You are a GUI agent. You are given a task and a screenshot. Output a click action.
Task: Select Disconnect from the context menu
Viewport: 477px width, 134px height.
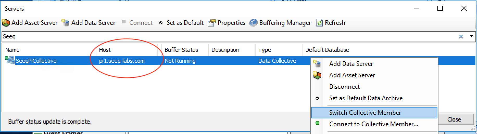tap(344, 86)
